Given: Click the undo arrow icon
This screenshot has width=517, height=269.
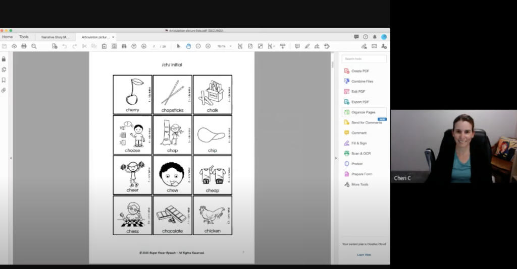Looking at the screenshot, I should pos(64,46).
